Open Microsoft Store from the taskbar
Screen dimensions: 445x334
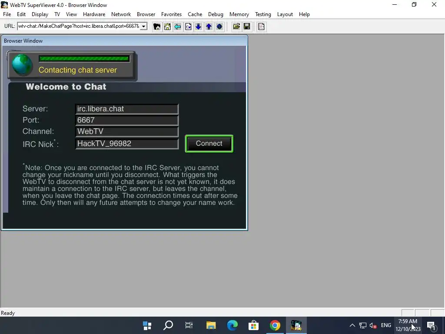253,325
